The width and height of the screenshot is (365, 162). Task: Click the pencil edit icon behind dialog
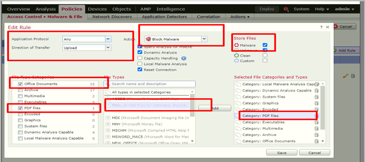point(346,76)
